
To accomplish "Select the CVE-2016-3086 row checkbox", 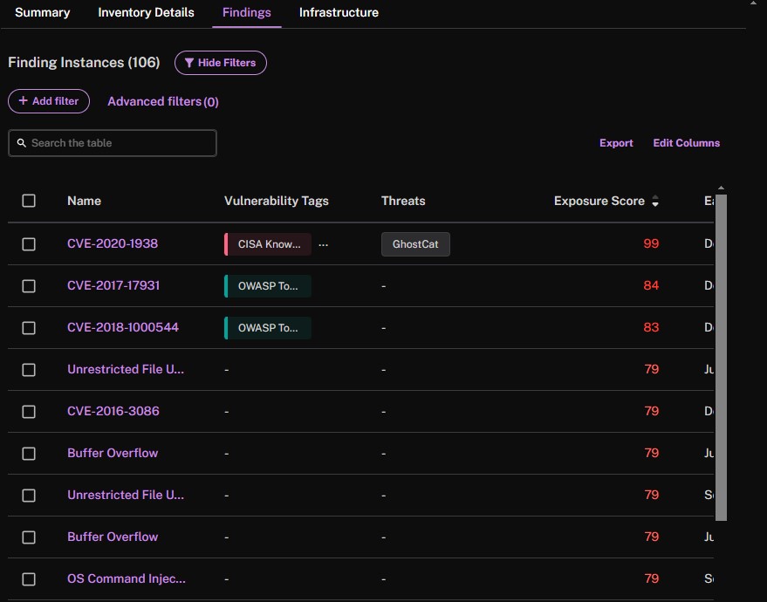I will [29, 412].
